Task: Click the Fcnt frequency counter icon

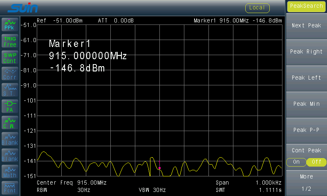Action: pyautogui.click(x=10, y=188)
